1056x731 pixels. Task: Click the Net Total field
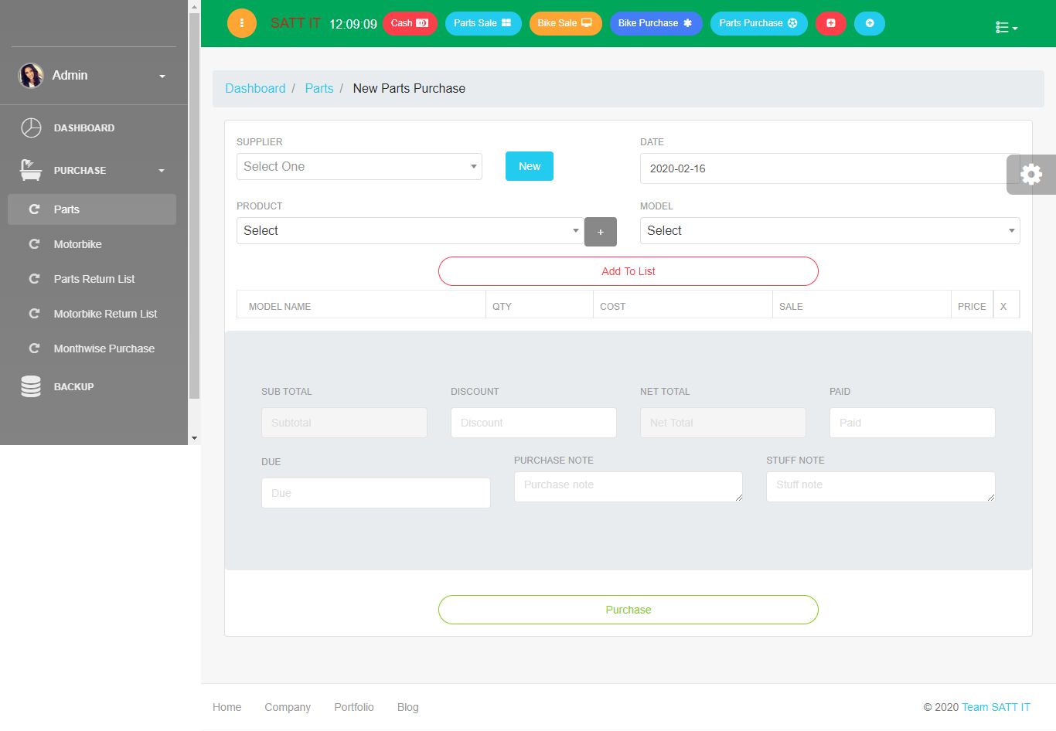[x=723, y=423]
